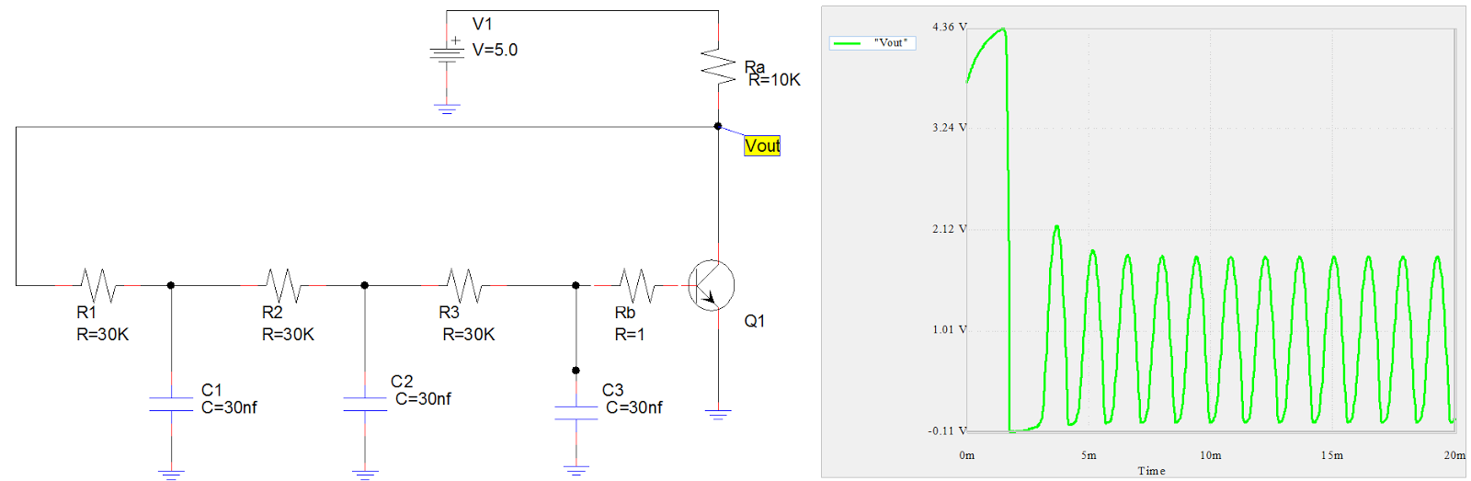Click the junction node between R3 and Rb

(x=576, y=285)
